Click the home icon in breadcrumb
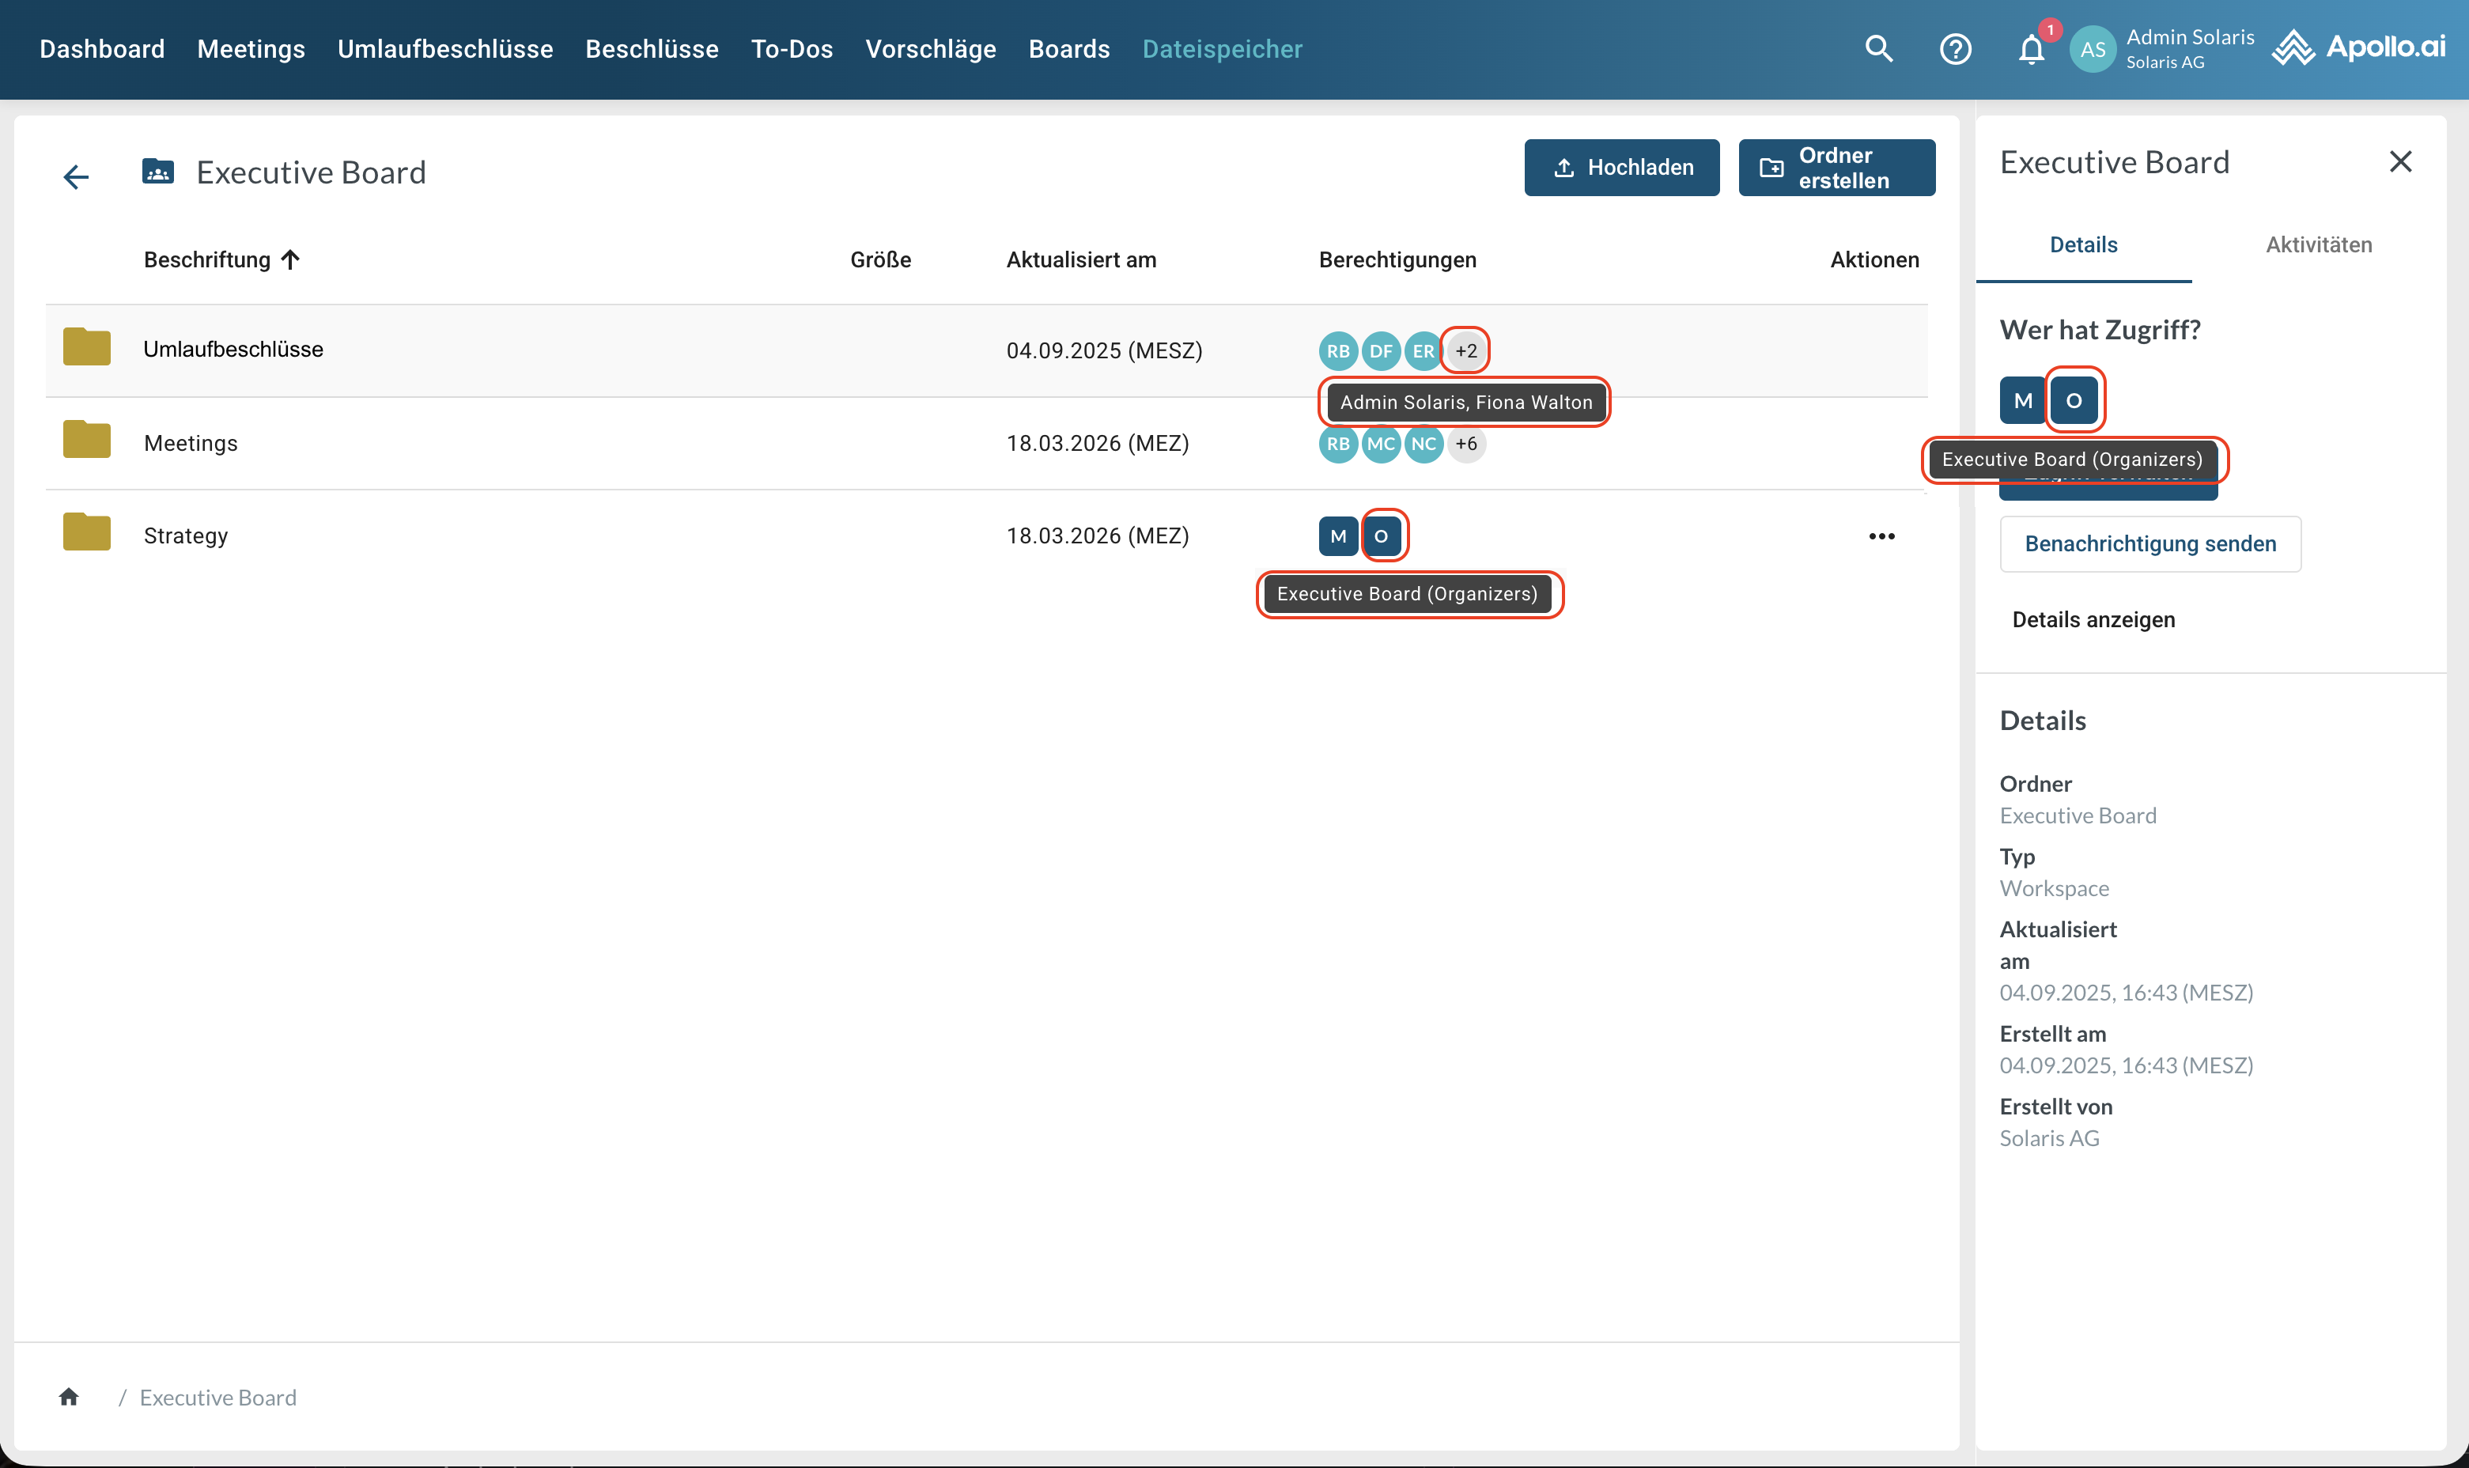2469x1468 pixels. [68, 1396]
